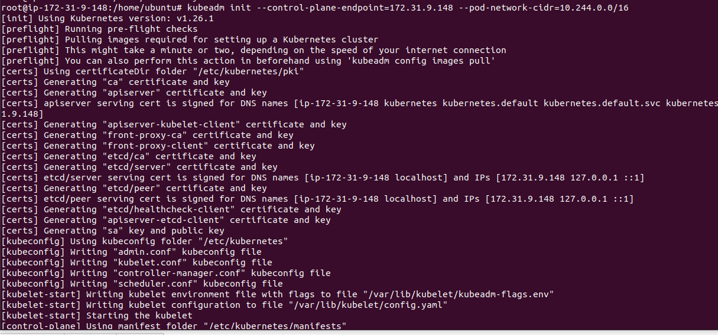Click the etcd/server serving cert line
Viewport: 718px width, 335px height.
[323, 178]
